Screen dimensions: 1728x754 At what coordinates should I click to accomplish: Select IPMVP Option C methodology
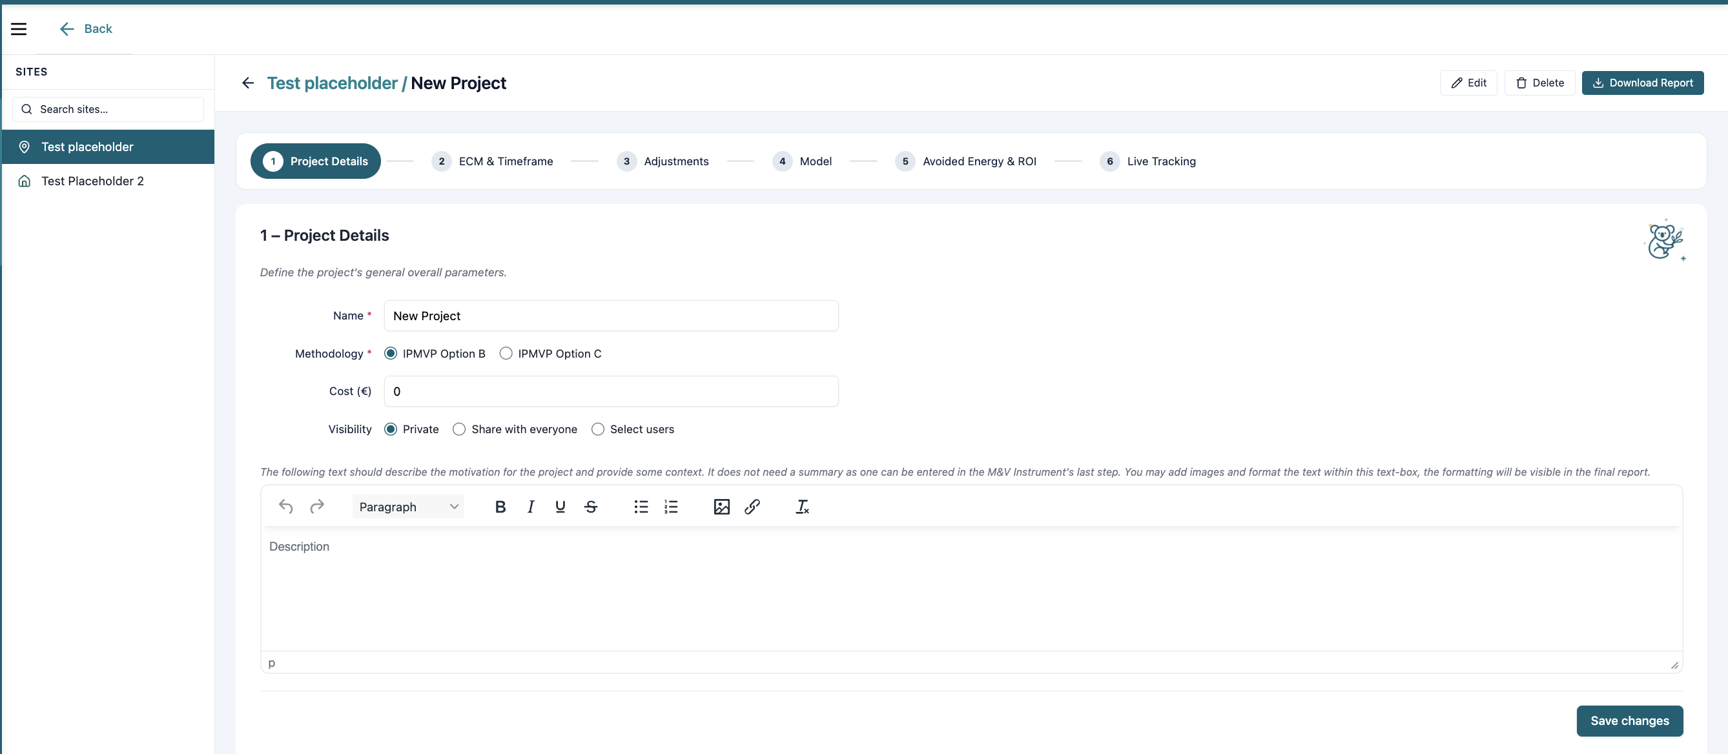click(506, 354)
